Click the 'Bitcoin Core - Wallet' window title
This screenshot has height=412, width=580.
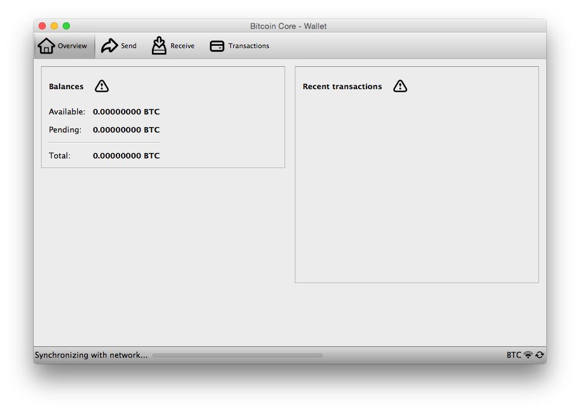click(x=288, y=27)
